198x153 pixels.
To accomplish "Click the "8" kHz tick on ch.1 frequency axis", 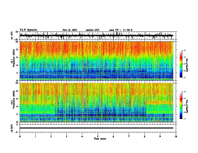I will (x=17, y=49).
